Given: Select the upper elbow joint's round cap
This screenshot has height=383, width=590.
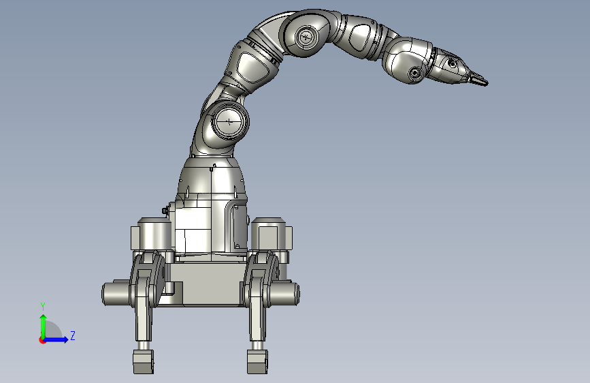Looking at the screenshot, I should (x=306, y=37).
